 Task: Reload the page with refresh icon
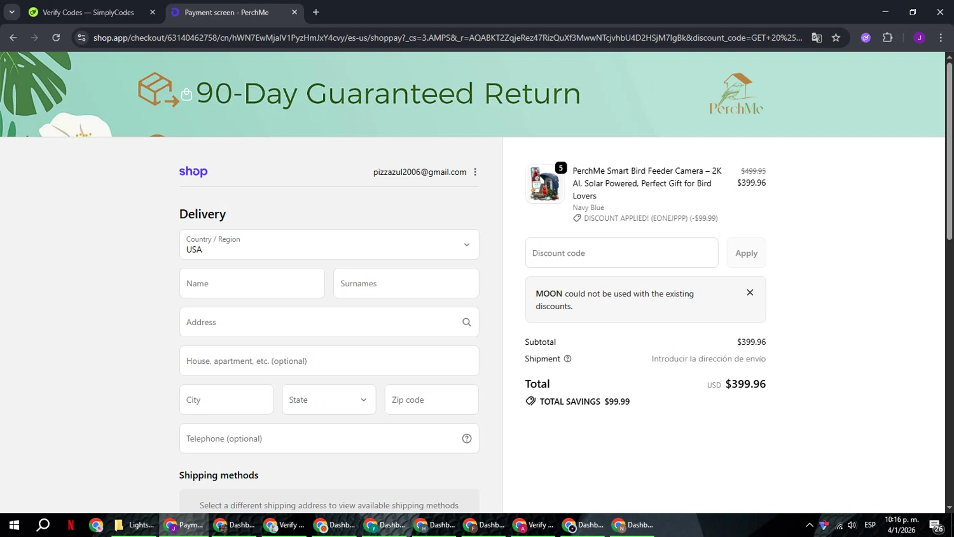tap(56, 38)
